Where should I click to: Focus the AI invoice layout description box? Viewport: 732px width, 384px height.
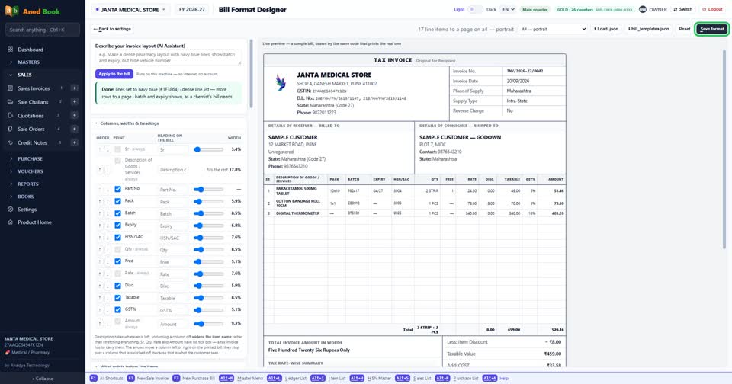point(168,57)
